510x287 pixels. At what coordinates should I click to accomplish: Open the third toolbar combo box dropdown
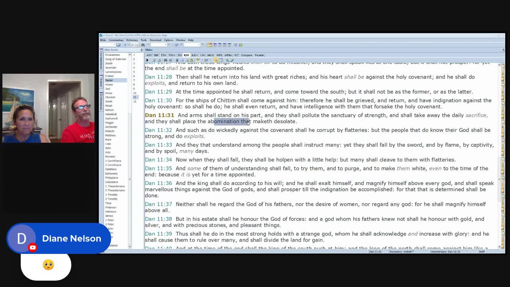coord(199,45)
